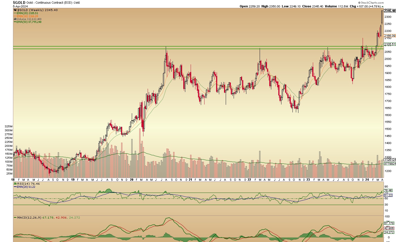Click the 2019 year marker on time axis
The image size is (396, 242).
click(72, 180)
